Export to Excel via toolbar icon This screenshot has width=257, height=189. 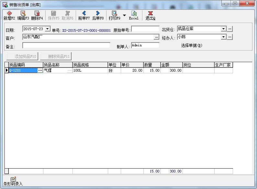[x=134, y=14]
